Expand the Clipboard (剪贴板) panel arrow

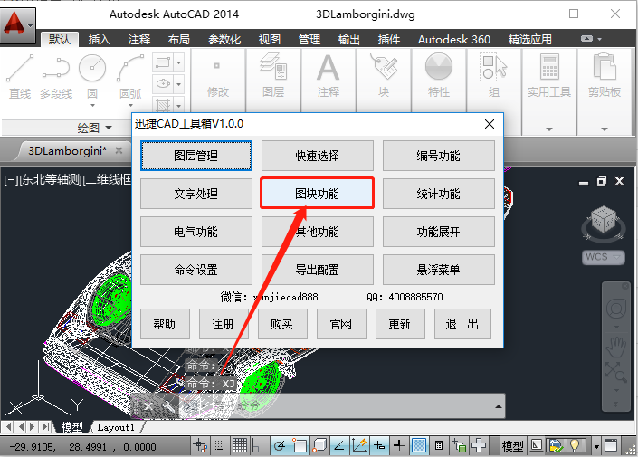point(605,129)
